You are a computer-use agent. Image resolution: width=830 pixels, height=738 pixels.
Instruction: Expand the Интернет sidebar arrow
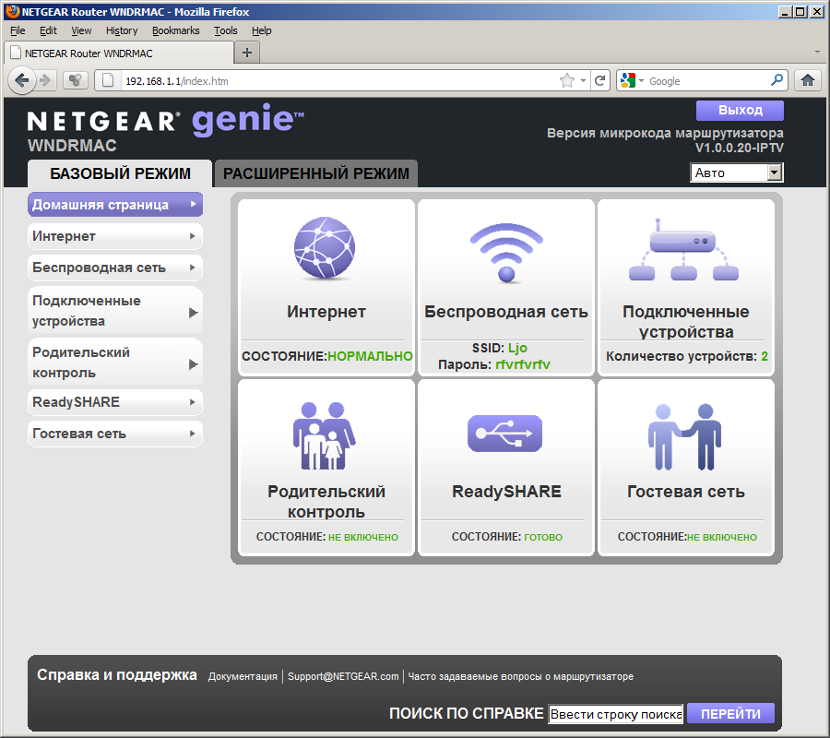click(x=193, y=236)
